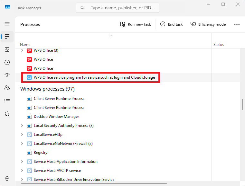The height and width of the screenshot is (186, 245).
Task: Collapse column header chevron above Name
Action: [111, 36]
